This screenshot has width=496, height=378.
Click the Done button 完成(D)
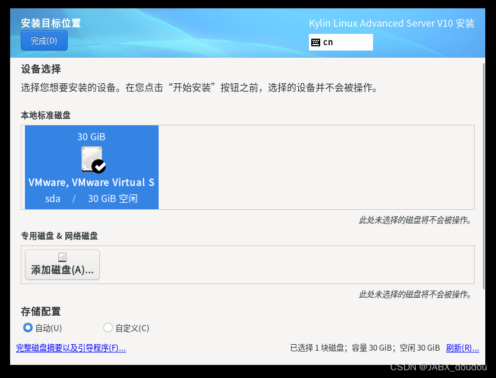click(x=45, y=40)
